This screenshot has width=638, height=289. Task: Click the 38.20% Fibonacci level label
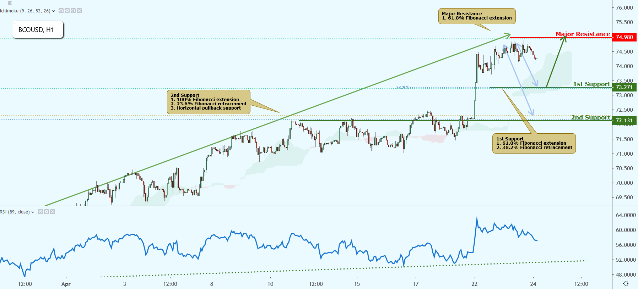click(x=402, y=88)
